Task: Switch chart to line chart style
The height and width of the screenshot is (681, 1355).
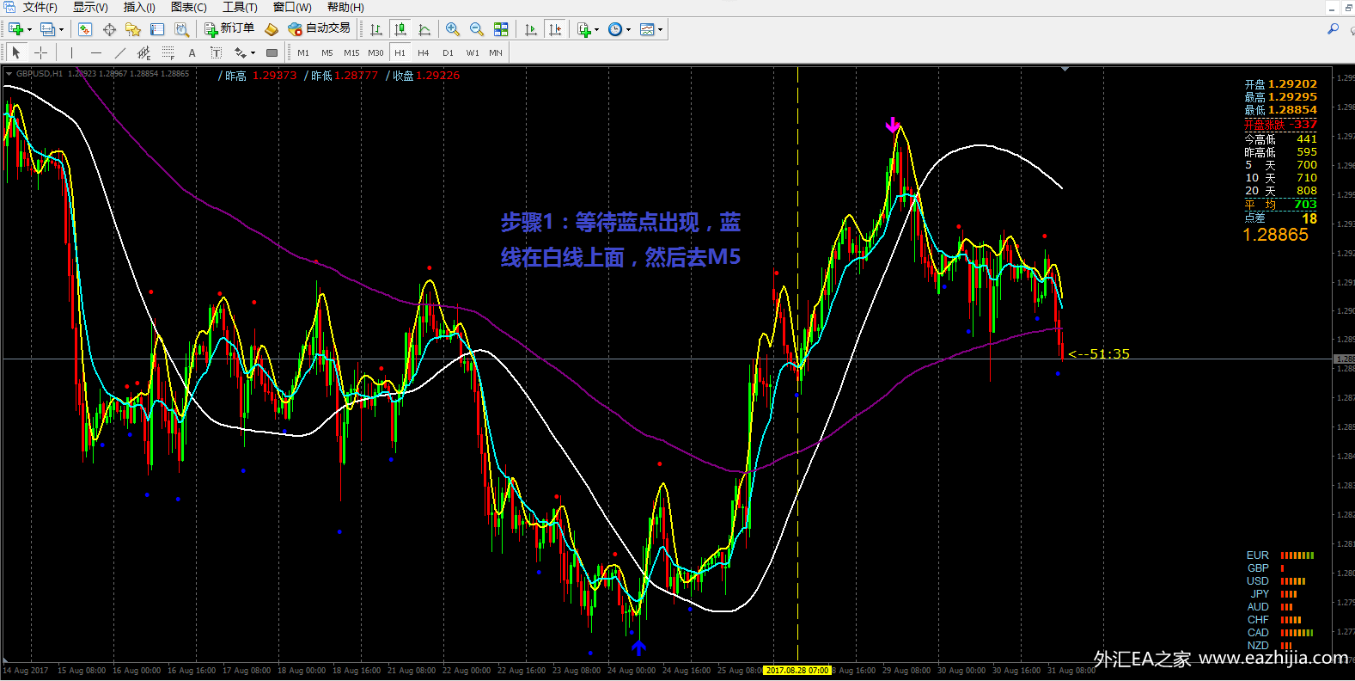Action: 424,29
